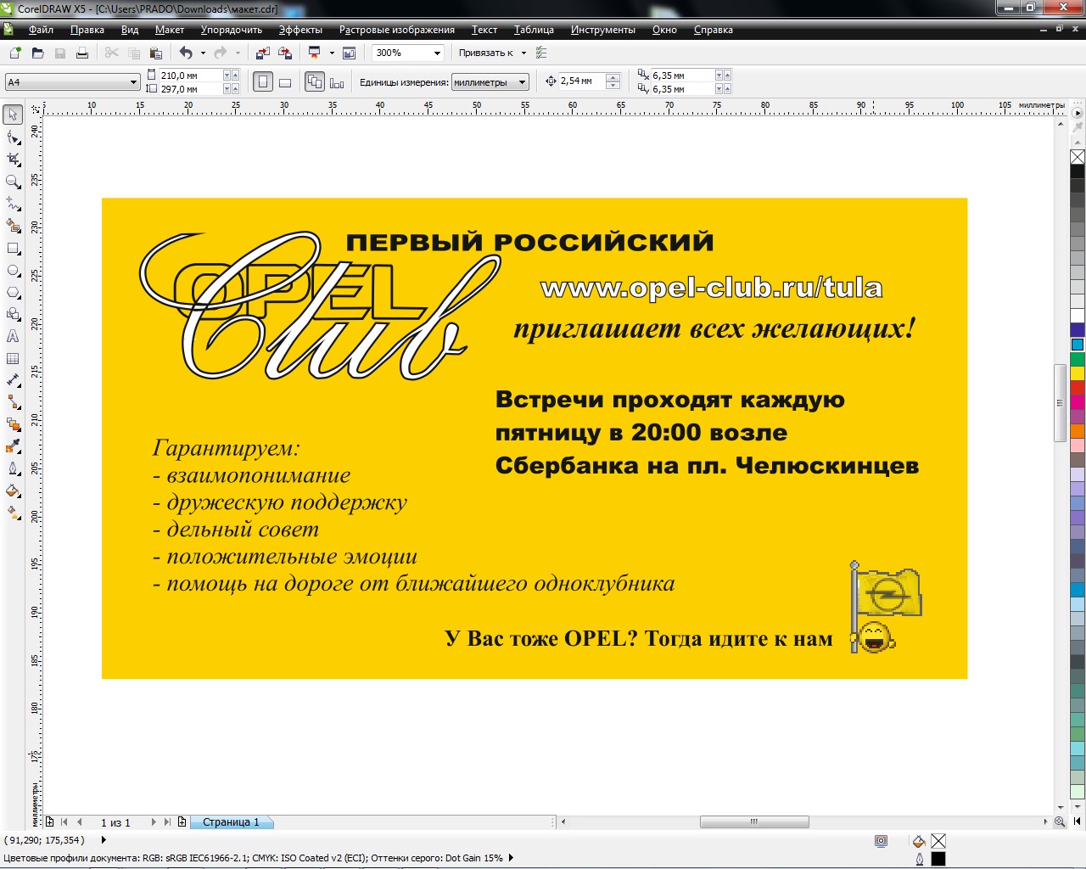The height and width of the screenshot is (869, 1086).
Task: Open the Правка menu
Action: pos(87,30)
